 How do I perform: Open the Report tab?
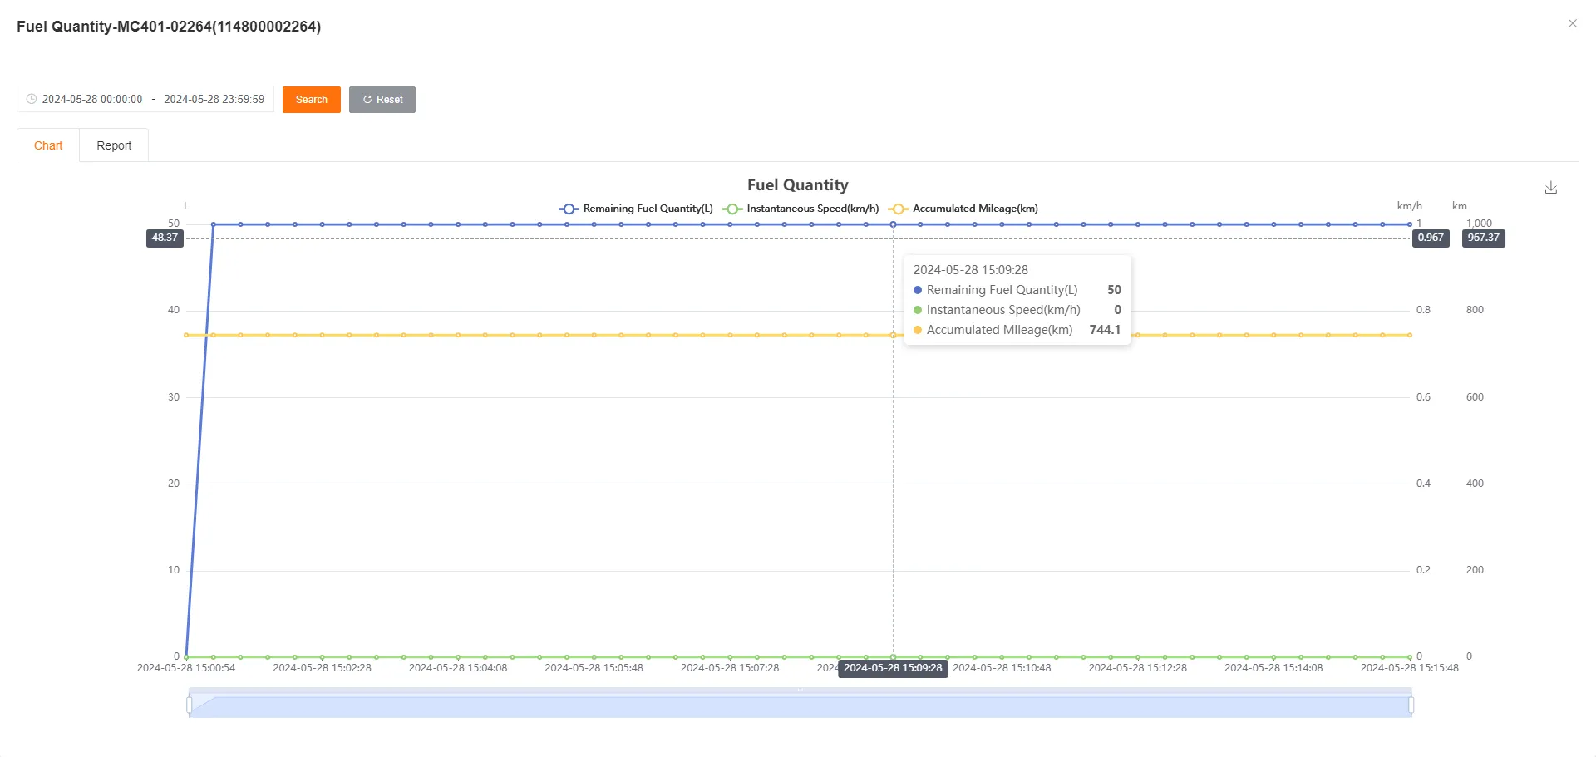[114, 145]
